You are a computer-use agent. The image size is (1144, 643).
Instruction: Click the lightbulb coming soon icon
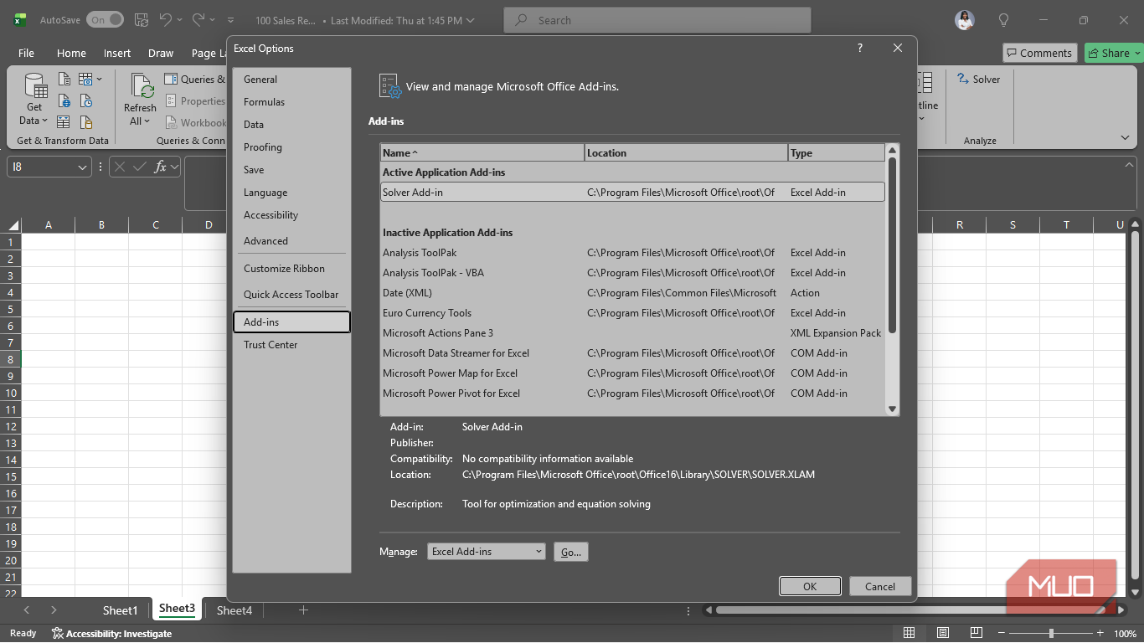(x=1003, y=20)
